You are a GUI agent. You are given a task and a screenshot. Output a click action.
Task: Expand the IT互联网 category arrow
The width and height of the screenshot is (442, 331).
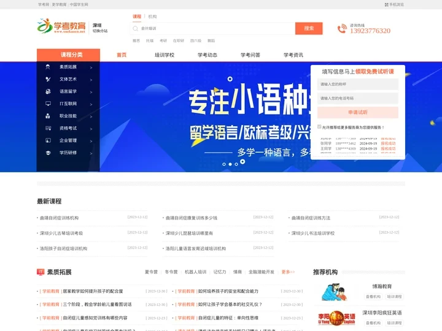pos(91,104)
